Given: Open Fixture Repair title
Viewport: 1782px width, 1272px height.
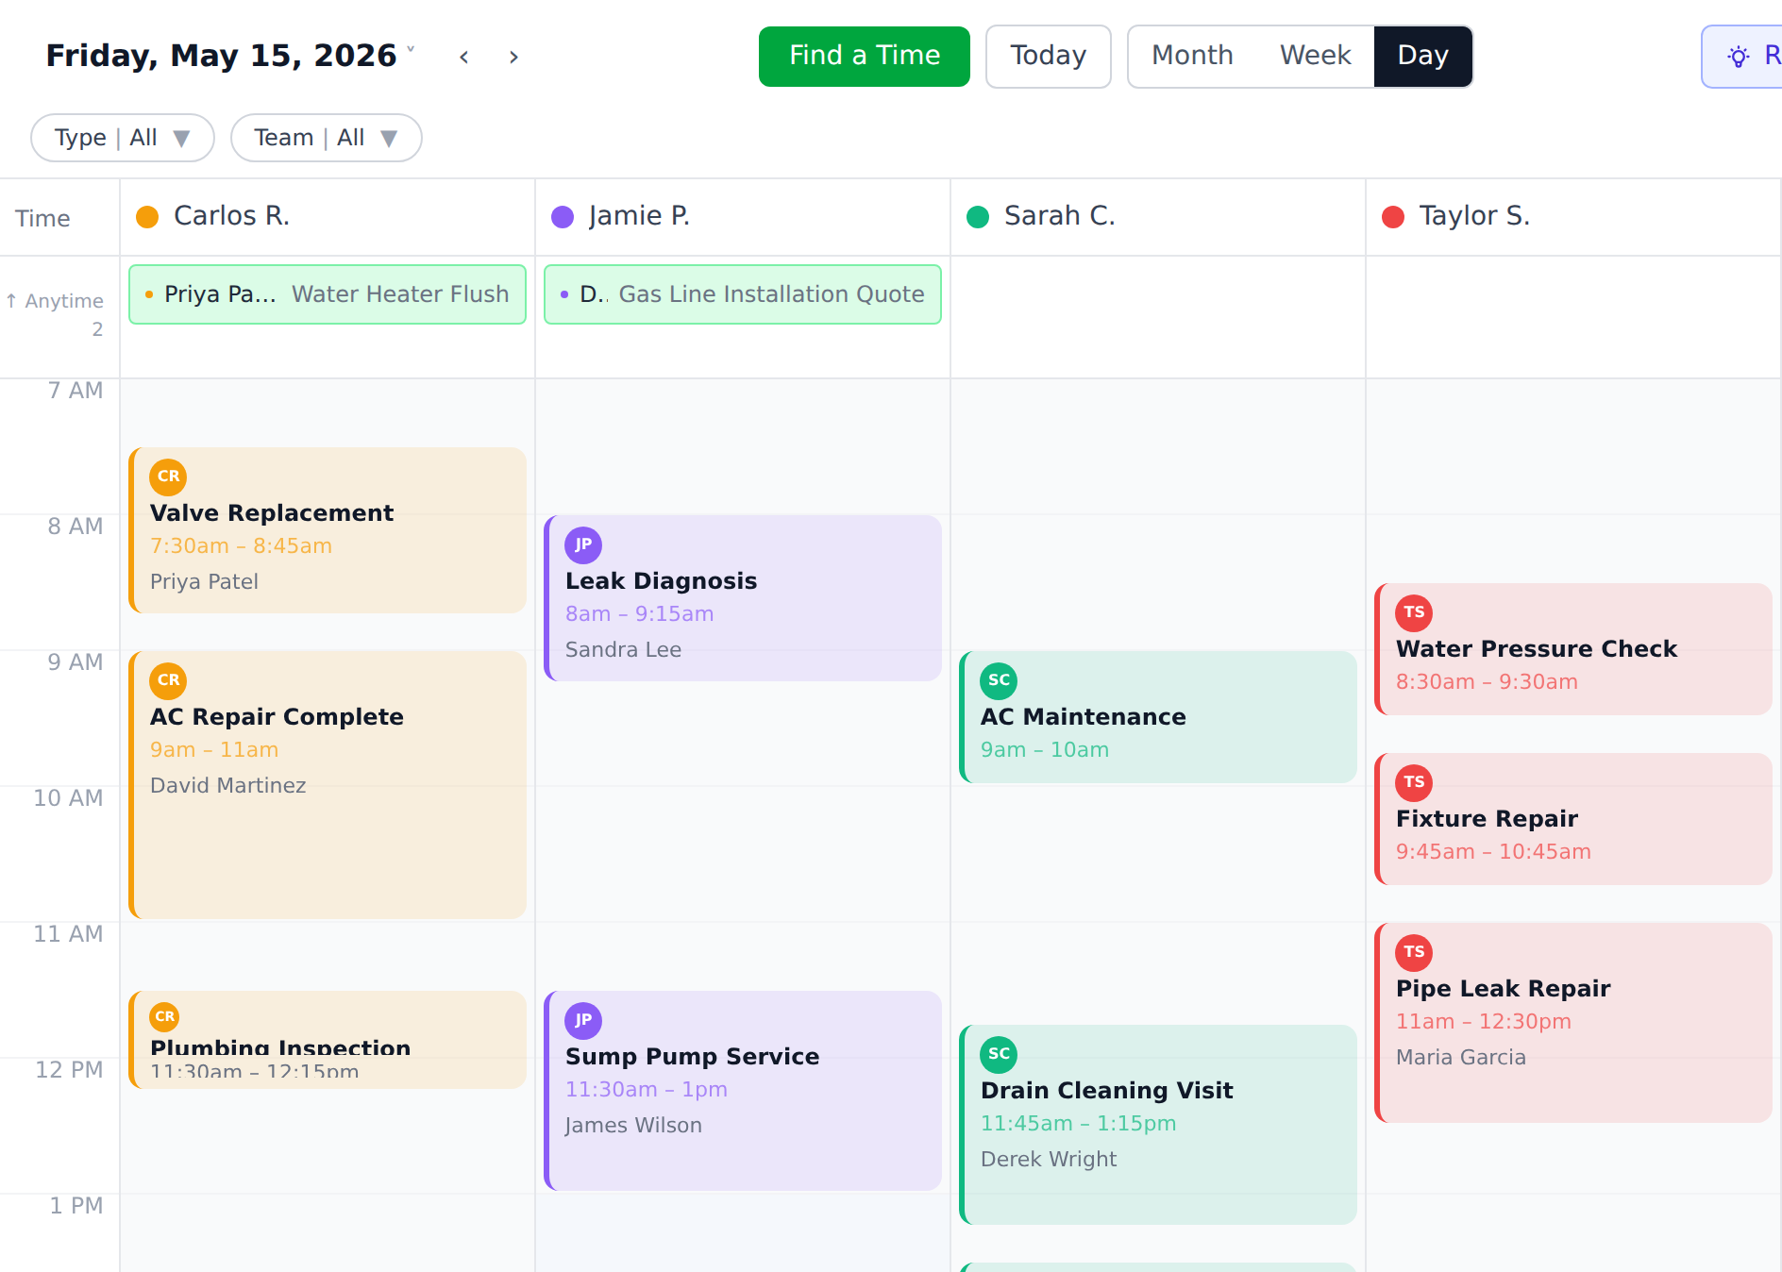Looking at the screenshot, I should tap(1487, 818).
